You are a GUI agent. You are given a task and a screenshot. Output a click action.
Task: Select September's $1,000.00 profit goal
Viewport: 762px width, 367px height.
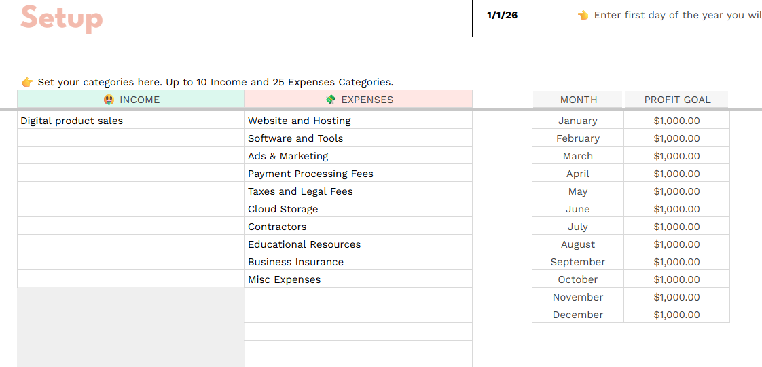pyautogui.click(x=676, y=261)
